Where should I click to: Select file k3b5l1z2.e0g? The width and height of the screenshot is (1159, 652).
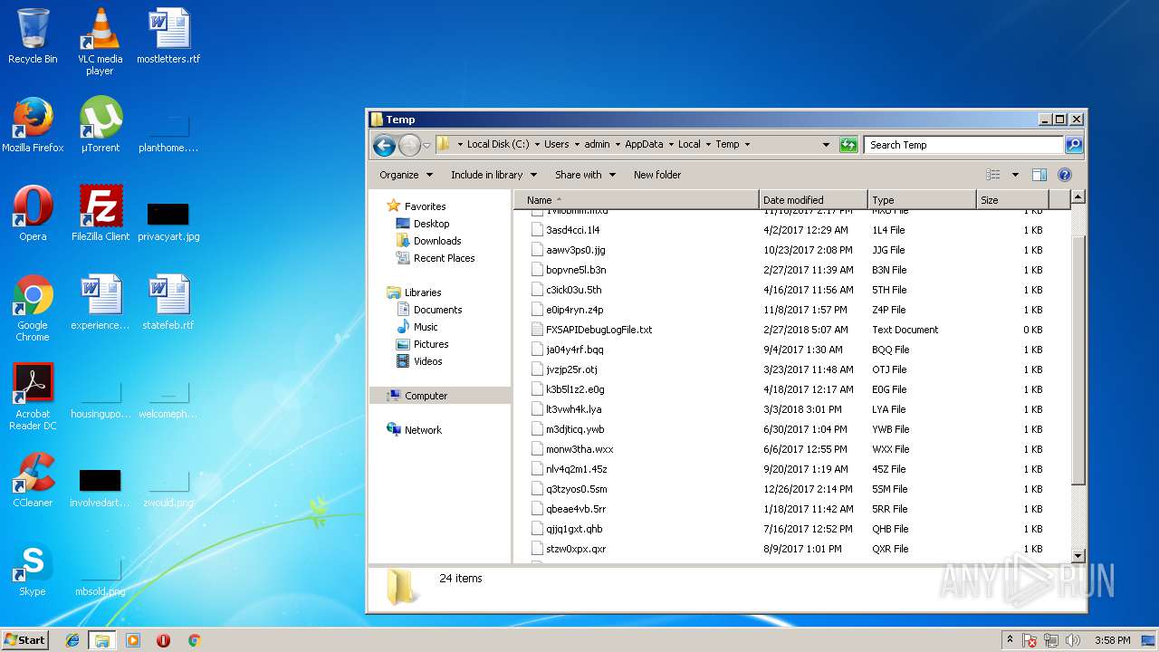(575, 389)
